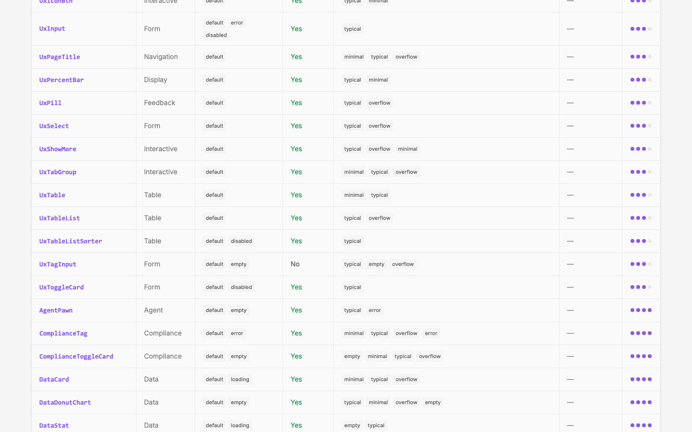Click the rating dots in UxPill row
The image size is (692, 432).
(641, 103)
